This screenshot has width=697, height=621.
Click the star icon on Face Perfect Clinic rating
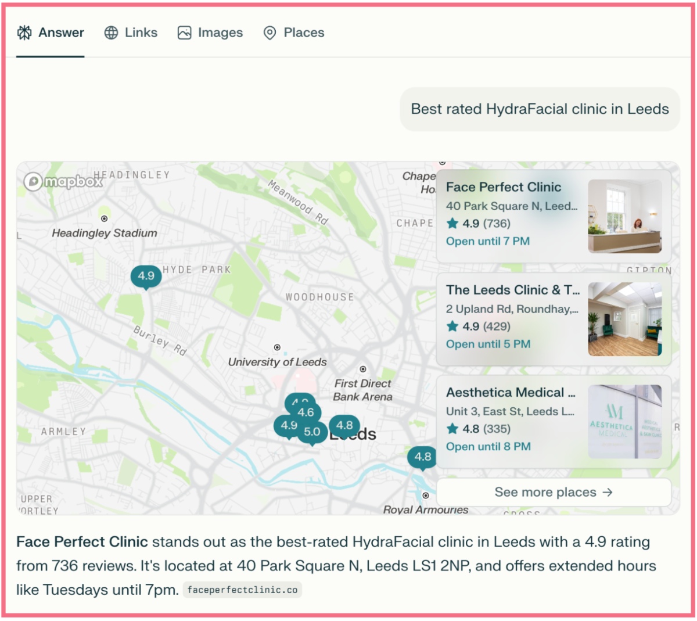(452, 224)
